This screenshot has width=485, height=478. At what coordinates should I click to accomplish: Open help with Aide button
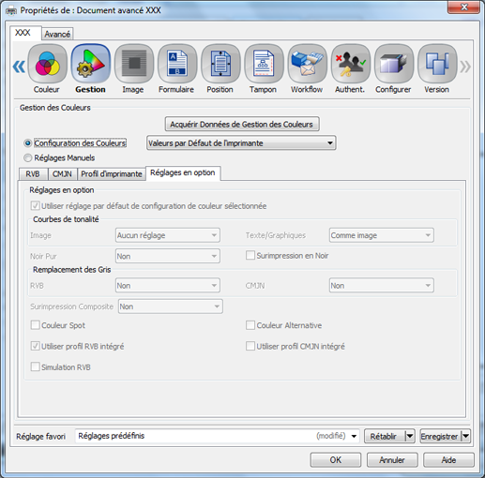(448, 460)
